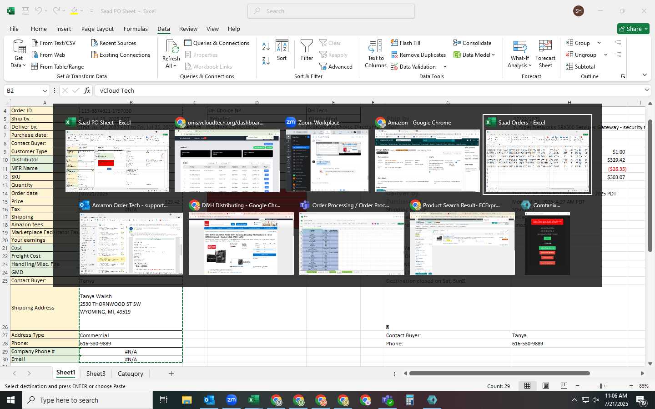Click the vertical scrollbar of the worksheet
This screenshot has height=409, width=655.
click(650, 186)
